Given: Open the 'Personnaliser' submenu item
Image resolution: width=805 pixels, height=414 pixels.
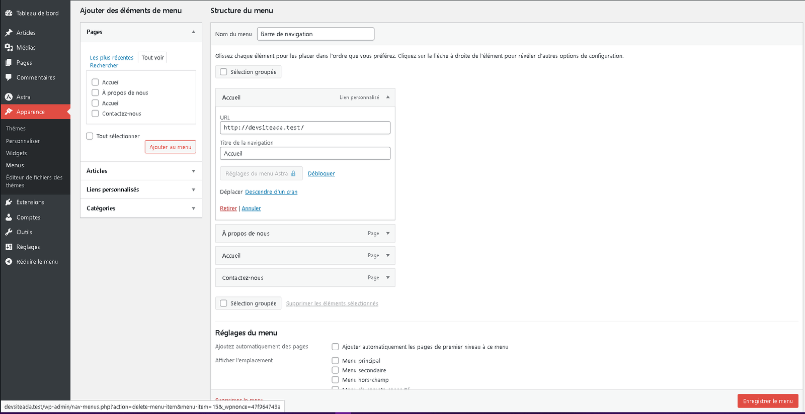Looking at the screenshot, I should coord(23,141).
